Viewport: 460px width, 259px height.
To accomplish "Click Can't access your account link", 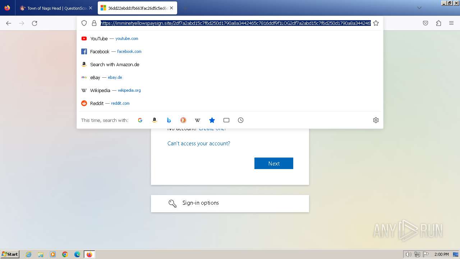I will (x=199, y=143).
